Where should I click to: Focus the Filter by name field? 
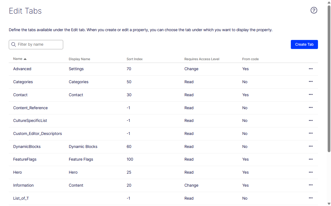point(36,44)
